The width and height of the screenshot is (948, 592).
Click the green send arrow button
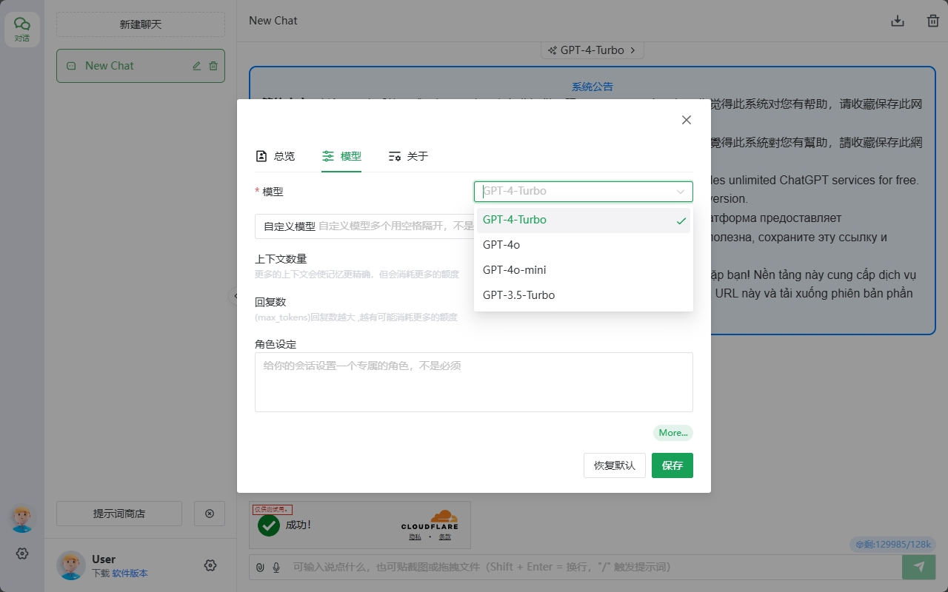tap(919, 567)
